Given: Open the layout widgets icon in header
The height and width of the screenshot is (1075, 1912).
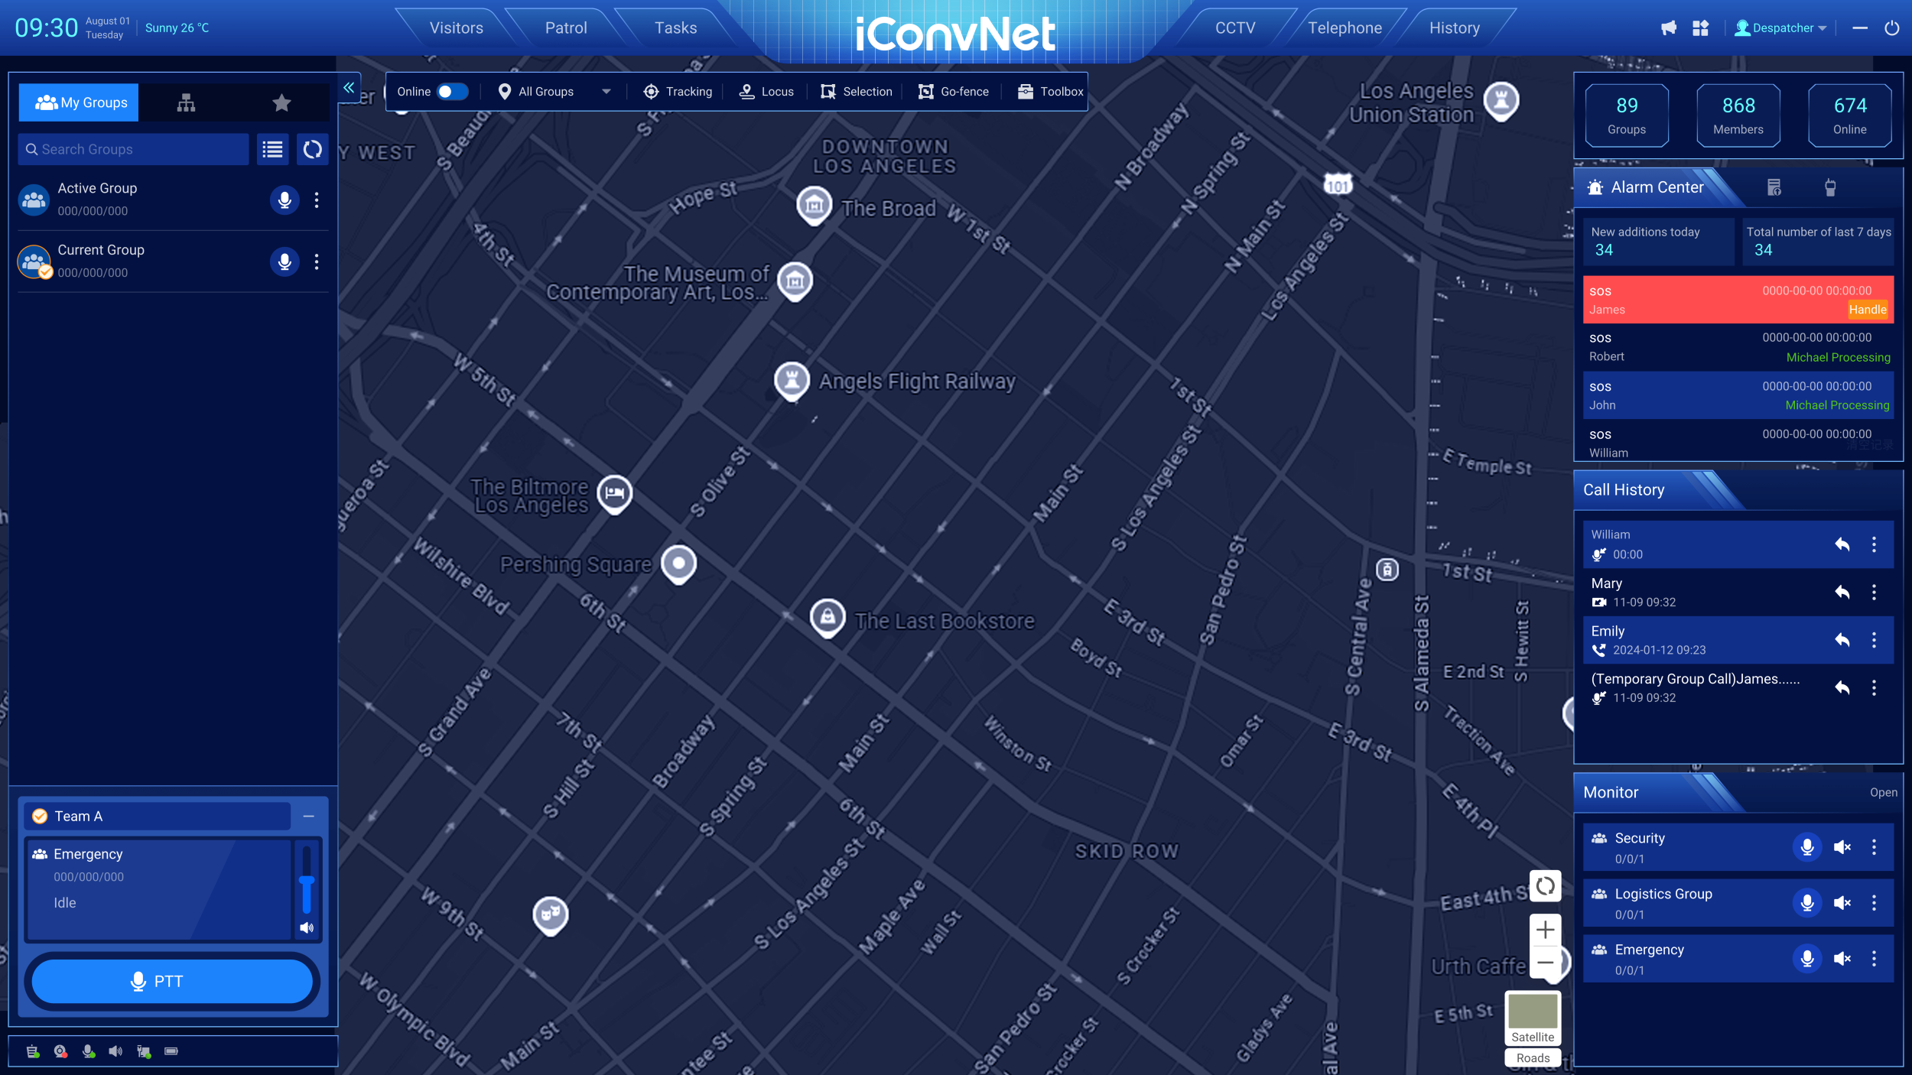Looking at the screenshot, I should coord(1700,28).
